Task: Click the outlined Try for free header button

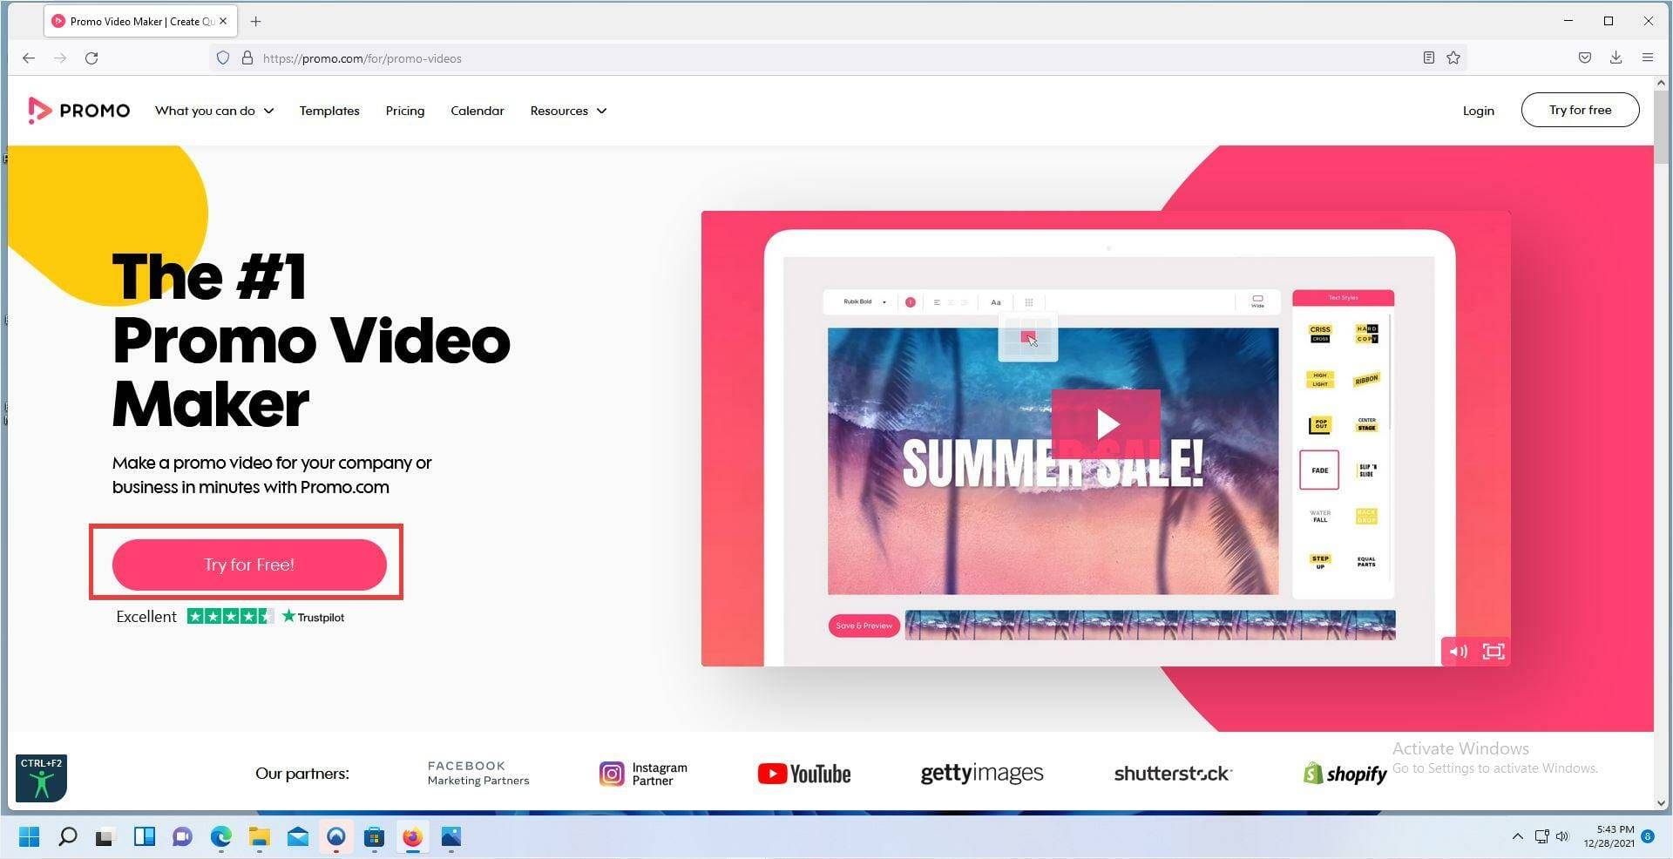Action: pyautogui.click(x=1580, y=110)
